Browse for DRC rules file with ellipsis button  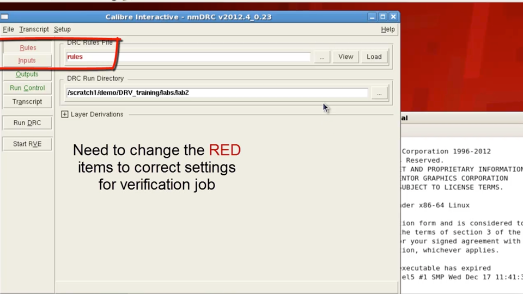pos(322,57)
